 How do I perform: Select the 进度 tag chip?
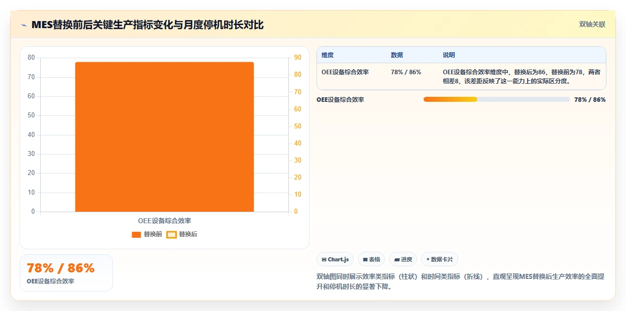403,259
